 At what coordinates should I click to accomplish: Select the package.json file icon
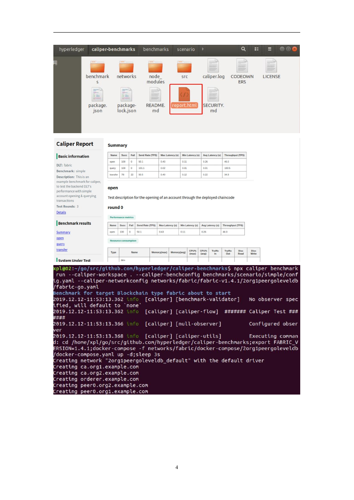(x=97, y=94)
